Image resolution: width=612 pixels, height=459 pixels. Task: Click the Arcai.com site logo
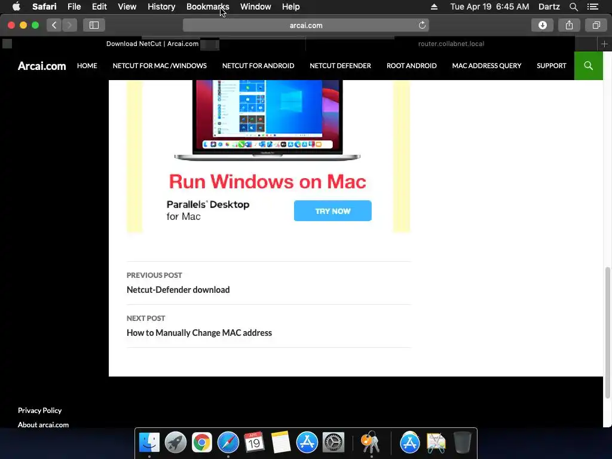(42, 66)
